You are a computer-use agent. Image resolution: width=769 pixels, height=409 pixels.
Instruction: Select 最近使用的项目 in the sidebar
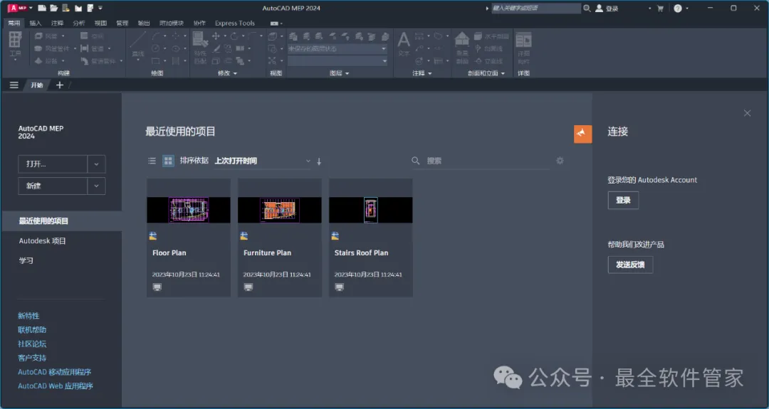(x=61, y=221)
